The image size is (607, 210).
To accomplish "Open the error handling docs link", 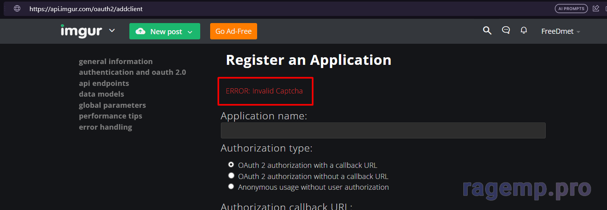I will 105,127.
